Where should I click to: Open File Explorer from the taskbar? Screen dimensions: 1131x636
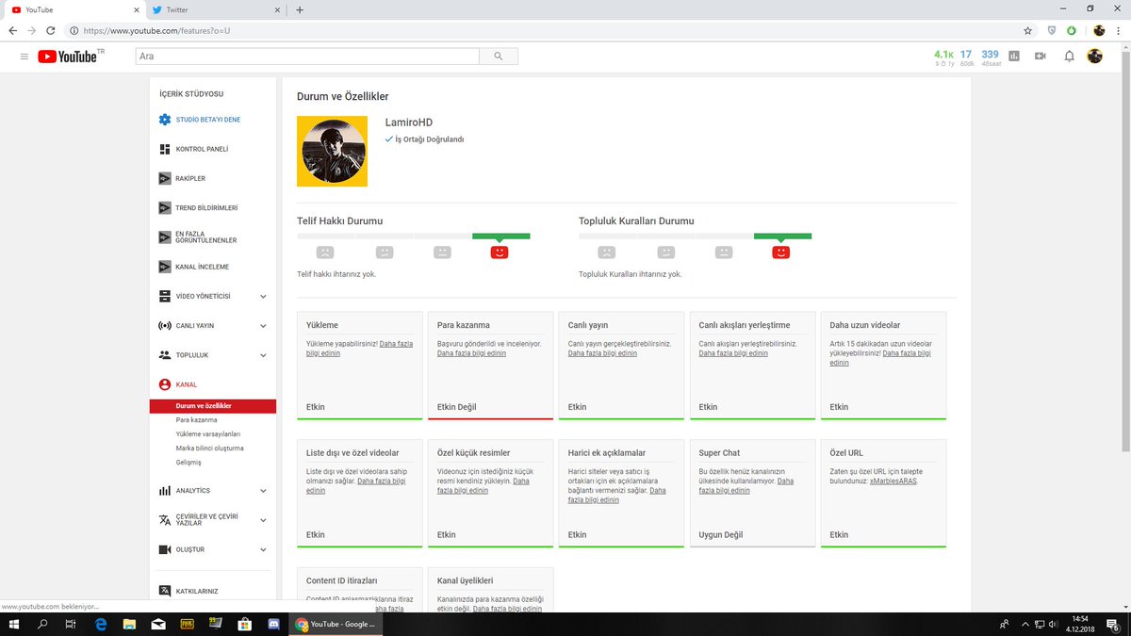tap(129, 624)
